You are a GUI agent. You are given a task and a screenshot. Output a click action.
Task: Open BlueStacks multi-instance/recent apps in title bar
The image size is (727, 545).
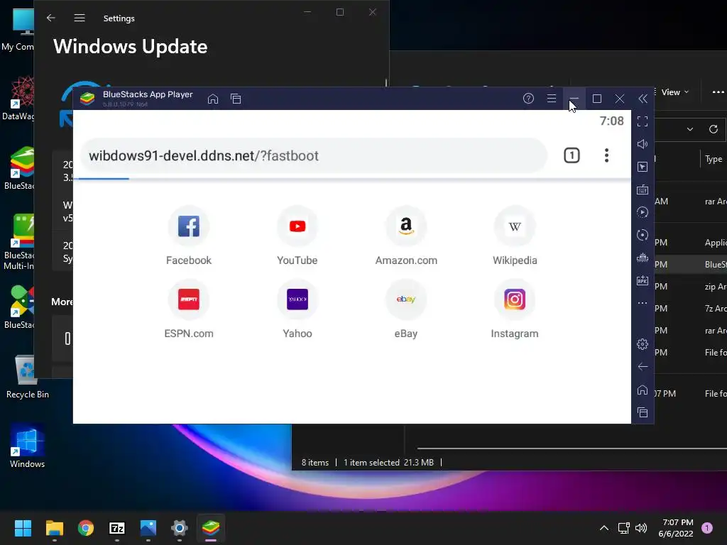click(x=236, y=99)
